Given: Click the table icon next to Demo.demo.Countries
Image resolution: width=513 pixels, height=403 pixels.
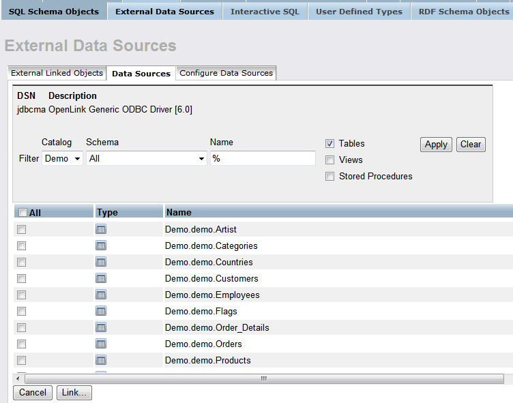Looking at the screenshot, I should [101, 262].
